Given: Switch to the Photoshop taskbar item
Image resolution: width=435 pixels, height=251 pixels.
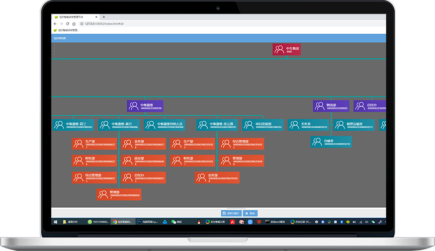Looking at the screenshot, I should tap(149, 221).
